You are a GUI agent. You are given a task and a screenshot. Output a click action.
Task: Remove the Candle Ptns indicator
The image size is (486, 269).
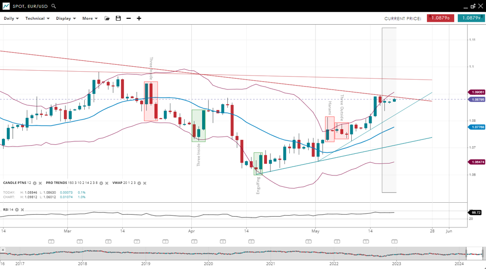(41, 183)
